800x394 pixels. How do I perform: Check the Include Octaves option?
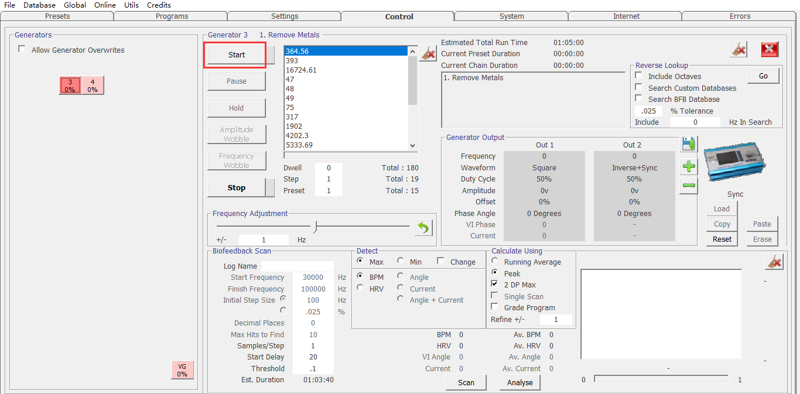[x=639, y=76]
